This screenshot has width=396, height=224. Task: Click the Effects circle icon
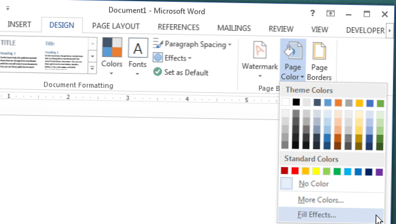(157, 58)
